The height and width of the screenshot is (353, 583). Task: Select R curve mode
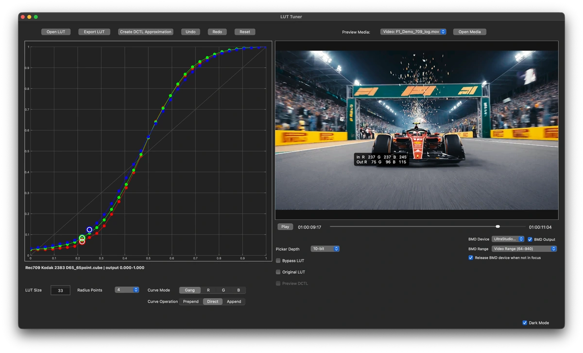(208, 290)
